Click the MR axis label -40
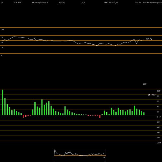The height and width of the screenshot is (162, 162). click(x=158, y=127)
